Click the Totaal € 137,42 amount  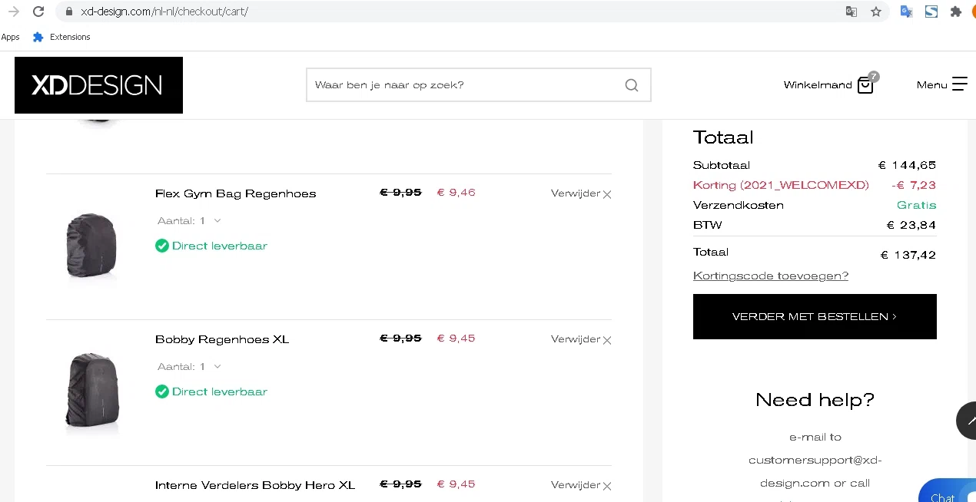pyautogui.click(x=908, y=255)
